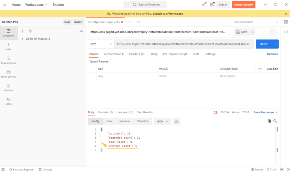290x172 pixels.
Task: Switch to response Headers (16) tab
Action: pos(125,112)
